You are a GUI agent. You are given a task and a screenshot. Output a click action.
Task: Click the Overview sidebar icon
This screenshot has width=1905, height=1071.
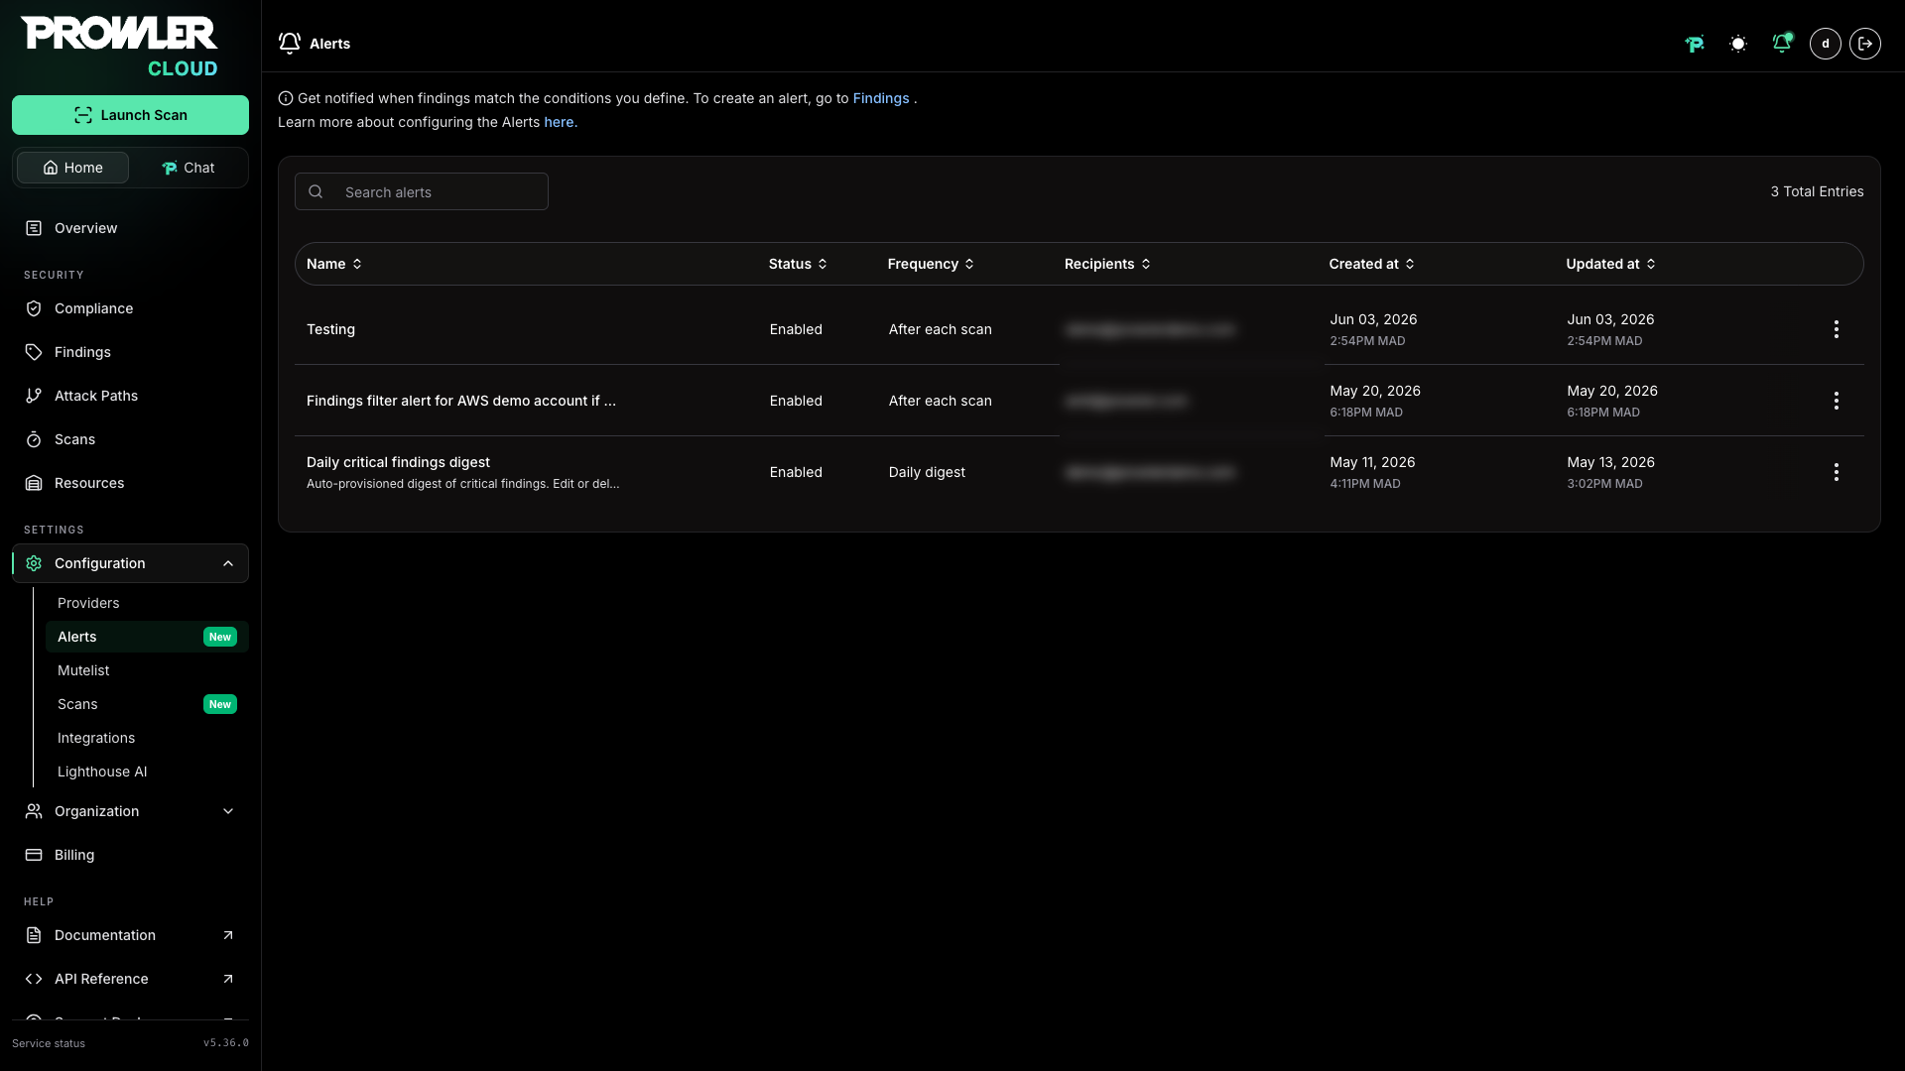coord(34,228)
